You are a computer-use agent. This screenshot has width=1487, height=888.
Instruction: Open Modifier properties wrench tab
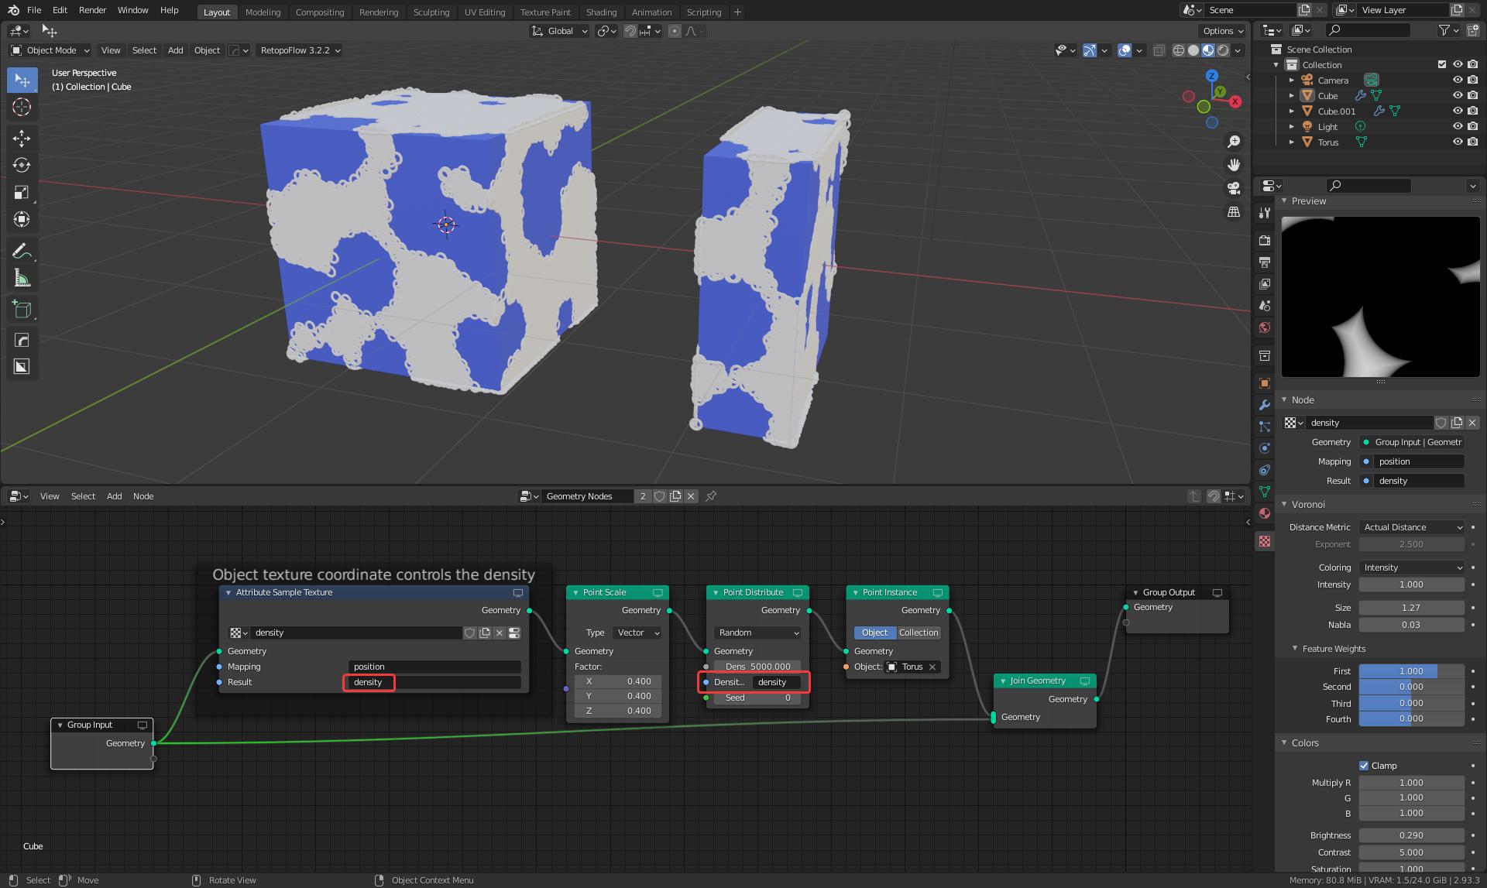click(x=1265, y=405)
